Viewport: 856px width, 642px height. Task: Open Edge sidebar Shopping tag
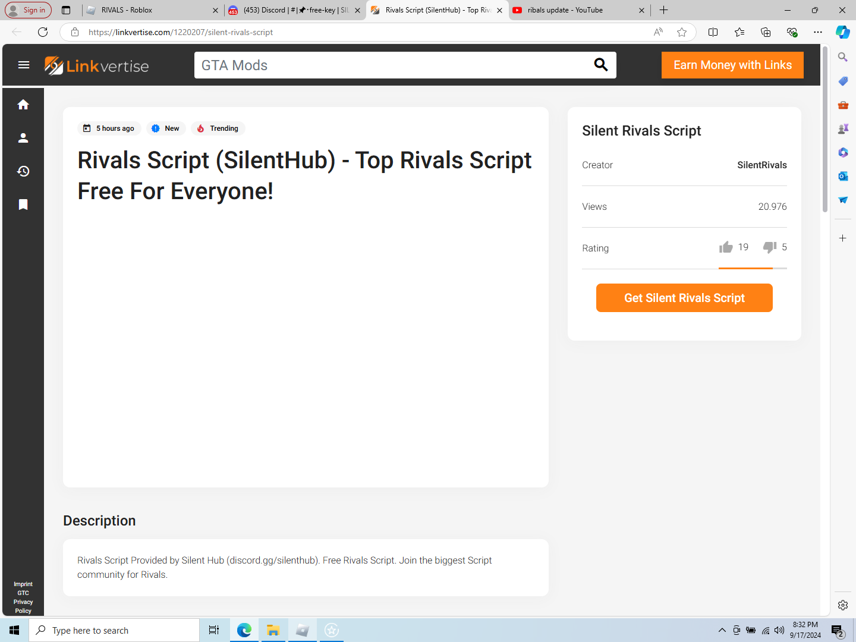[843, 81]
